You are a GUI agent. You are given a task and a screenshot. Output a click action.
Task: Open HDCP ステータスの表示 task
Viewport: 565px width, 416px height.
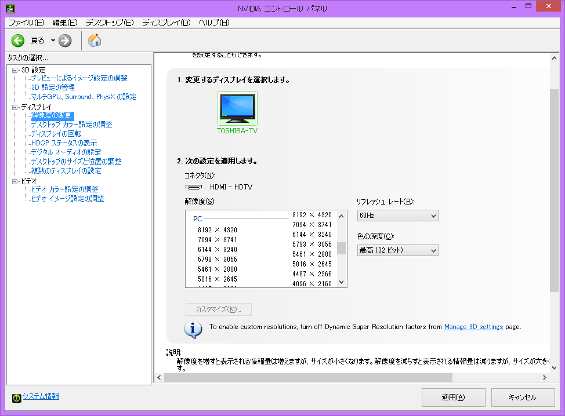[x=64, y=143]
